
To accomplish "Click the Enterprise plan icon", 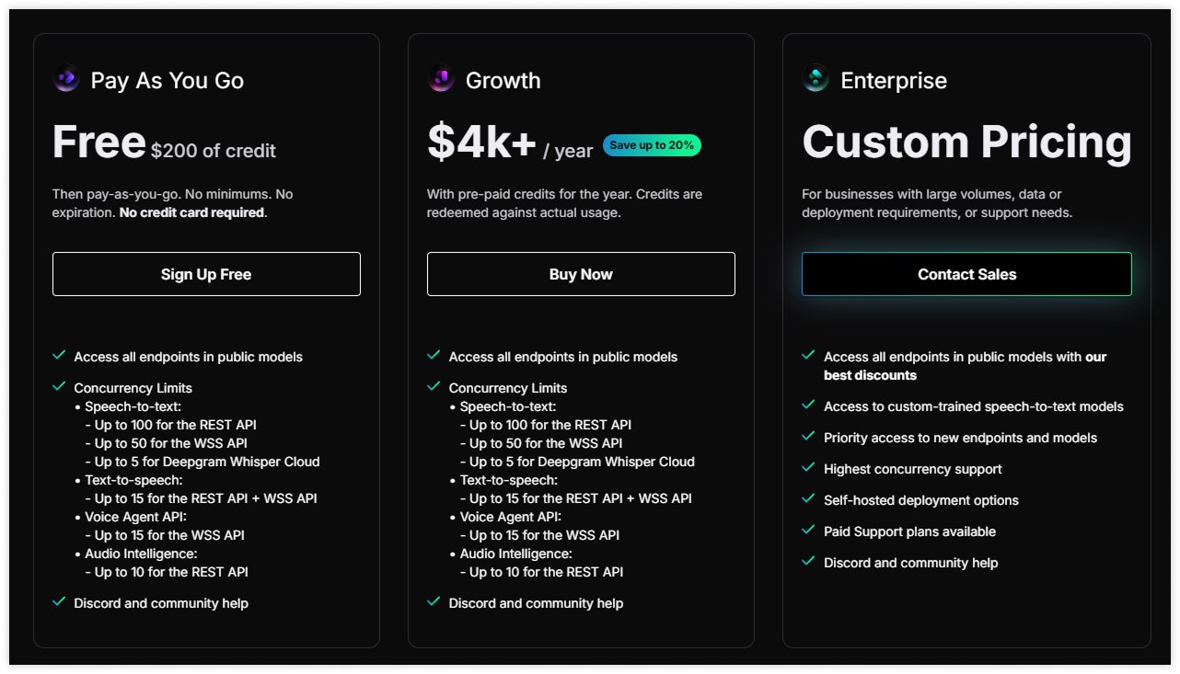I will 816,80.
